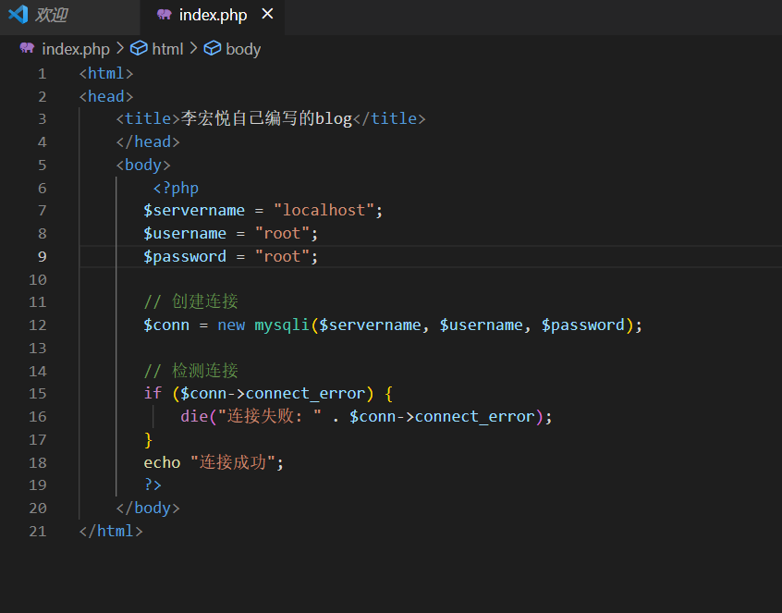This screenshot has width=782, height=613.
Task: Select line 9 via its line number
Action: tap(41, 256)
